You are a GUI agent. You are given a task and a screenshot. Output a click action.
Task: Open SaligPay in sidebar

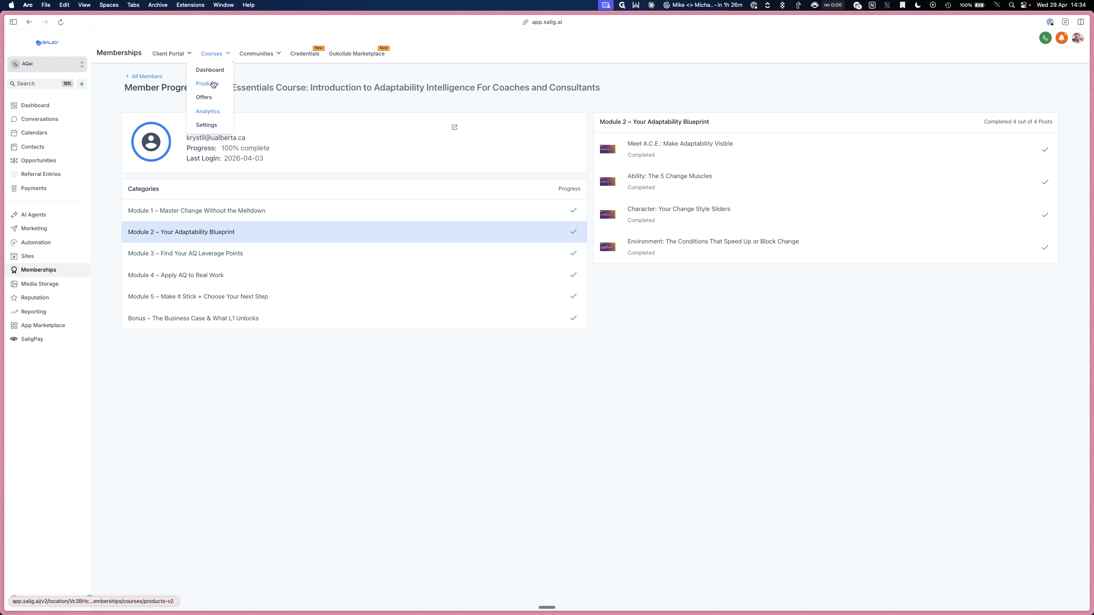point(32,339)
